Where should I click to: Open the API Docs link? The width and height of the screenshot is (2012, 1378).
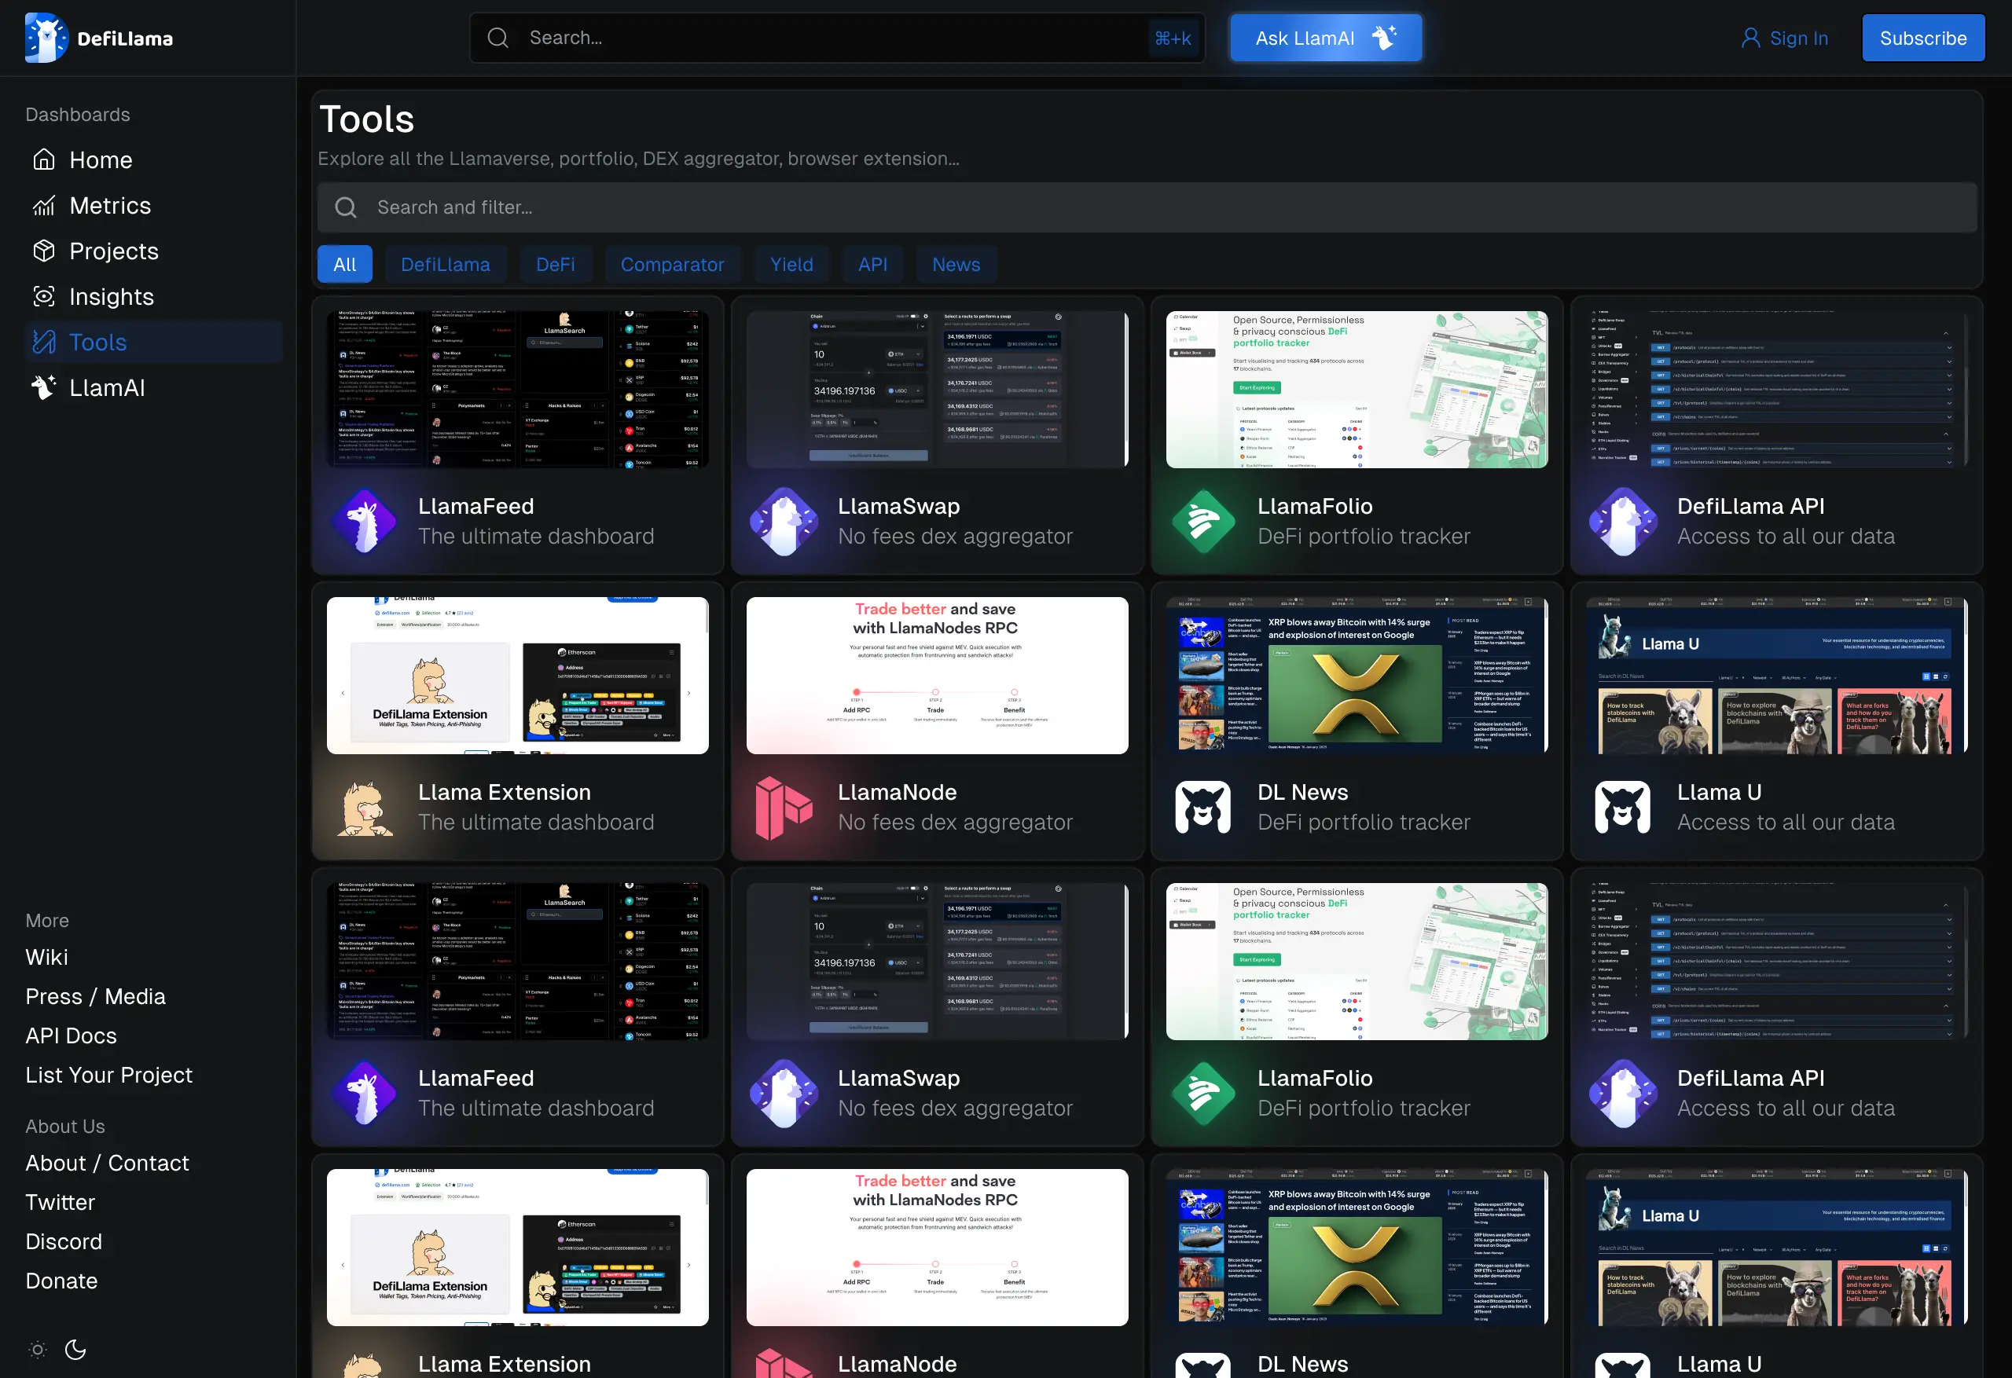coord(71,1035)
